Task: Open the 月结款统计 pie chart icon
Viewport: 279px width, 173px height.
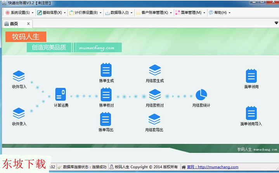Action: tap(201, 94)
